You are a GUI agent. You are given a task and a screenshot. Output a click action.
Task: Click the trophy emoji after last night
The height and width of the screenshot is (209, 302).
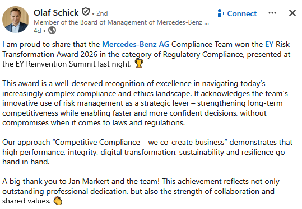pos(139,64)
